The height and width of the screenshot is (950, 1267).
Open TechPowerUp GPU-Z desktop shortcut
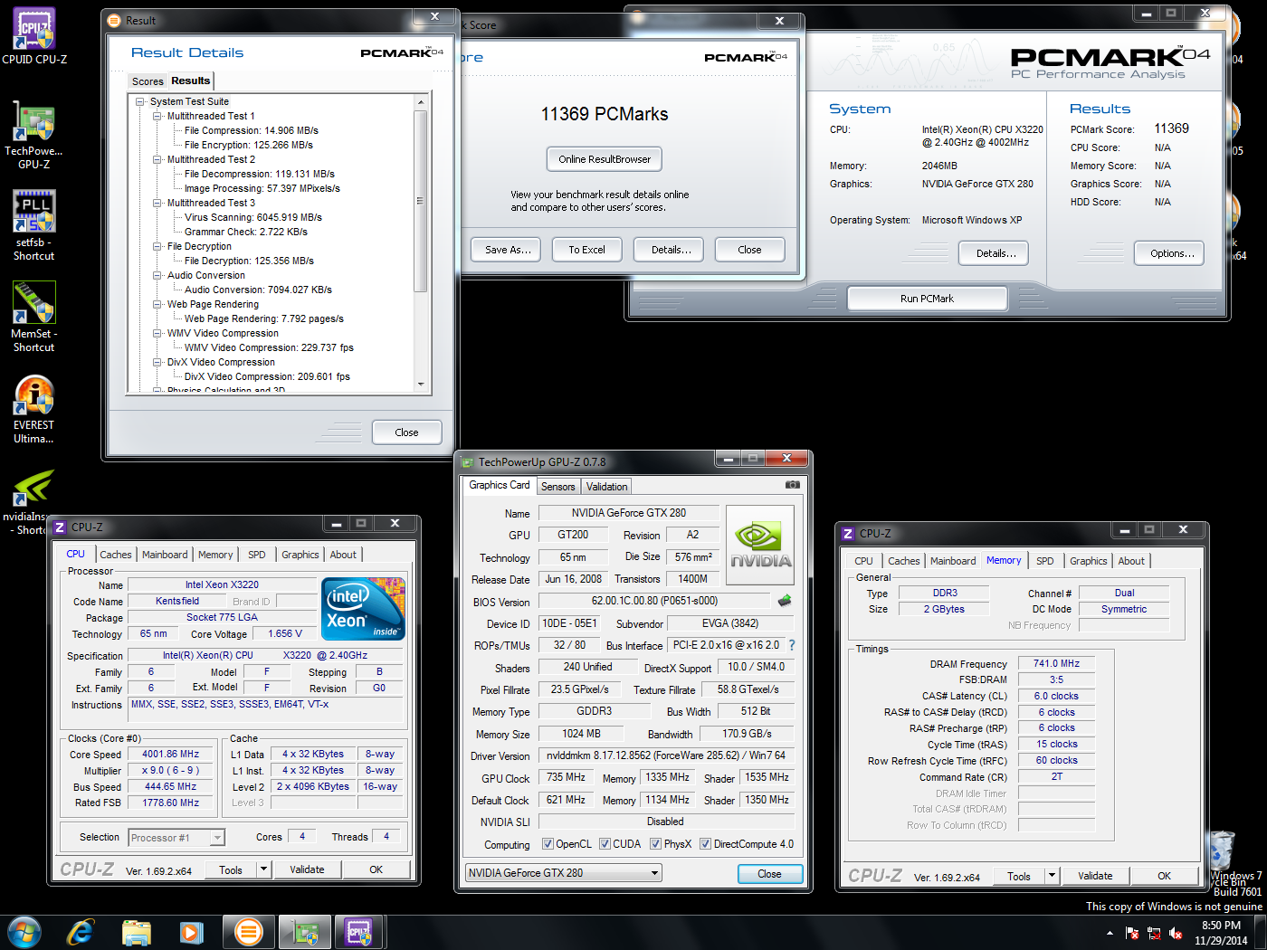(34, 134)
